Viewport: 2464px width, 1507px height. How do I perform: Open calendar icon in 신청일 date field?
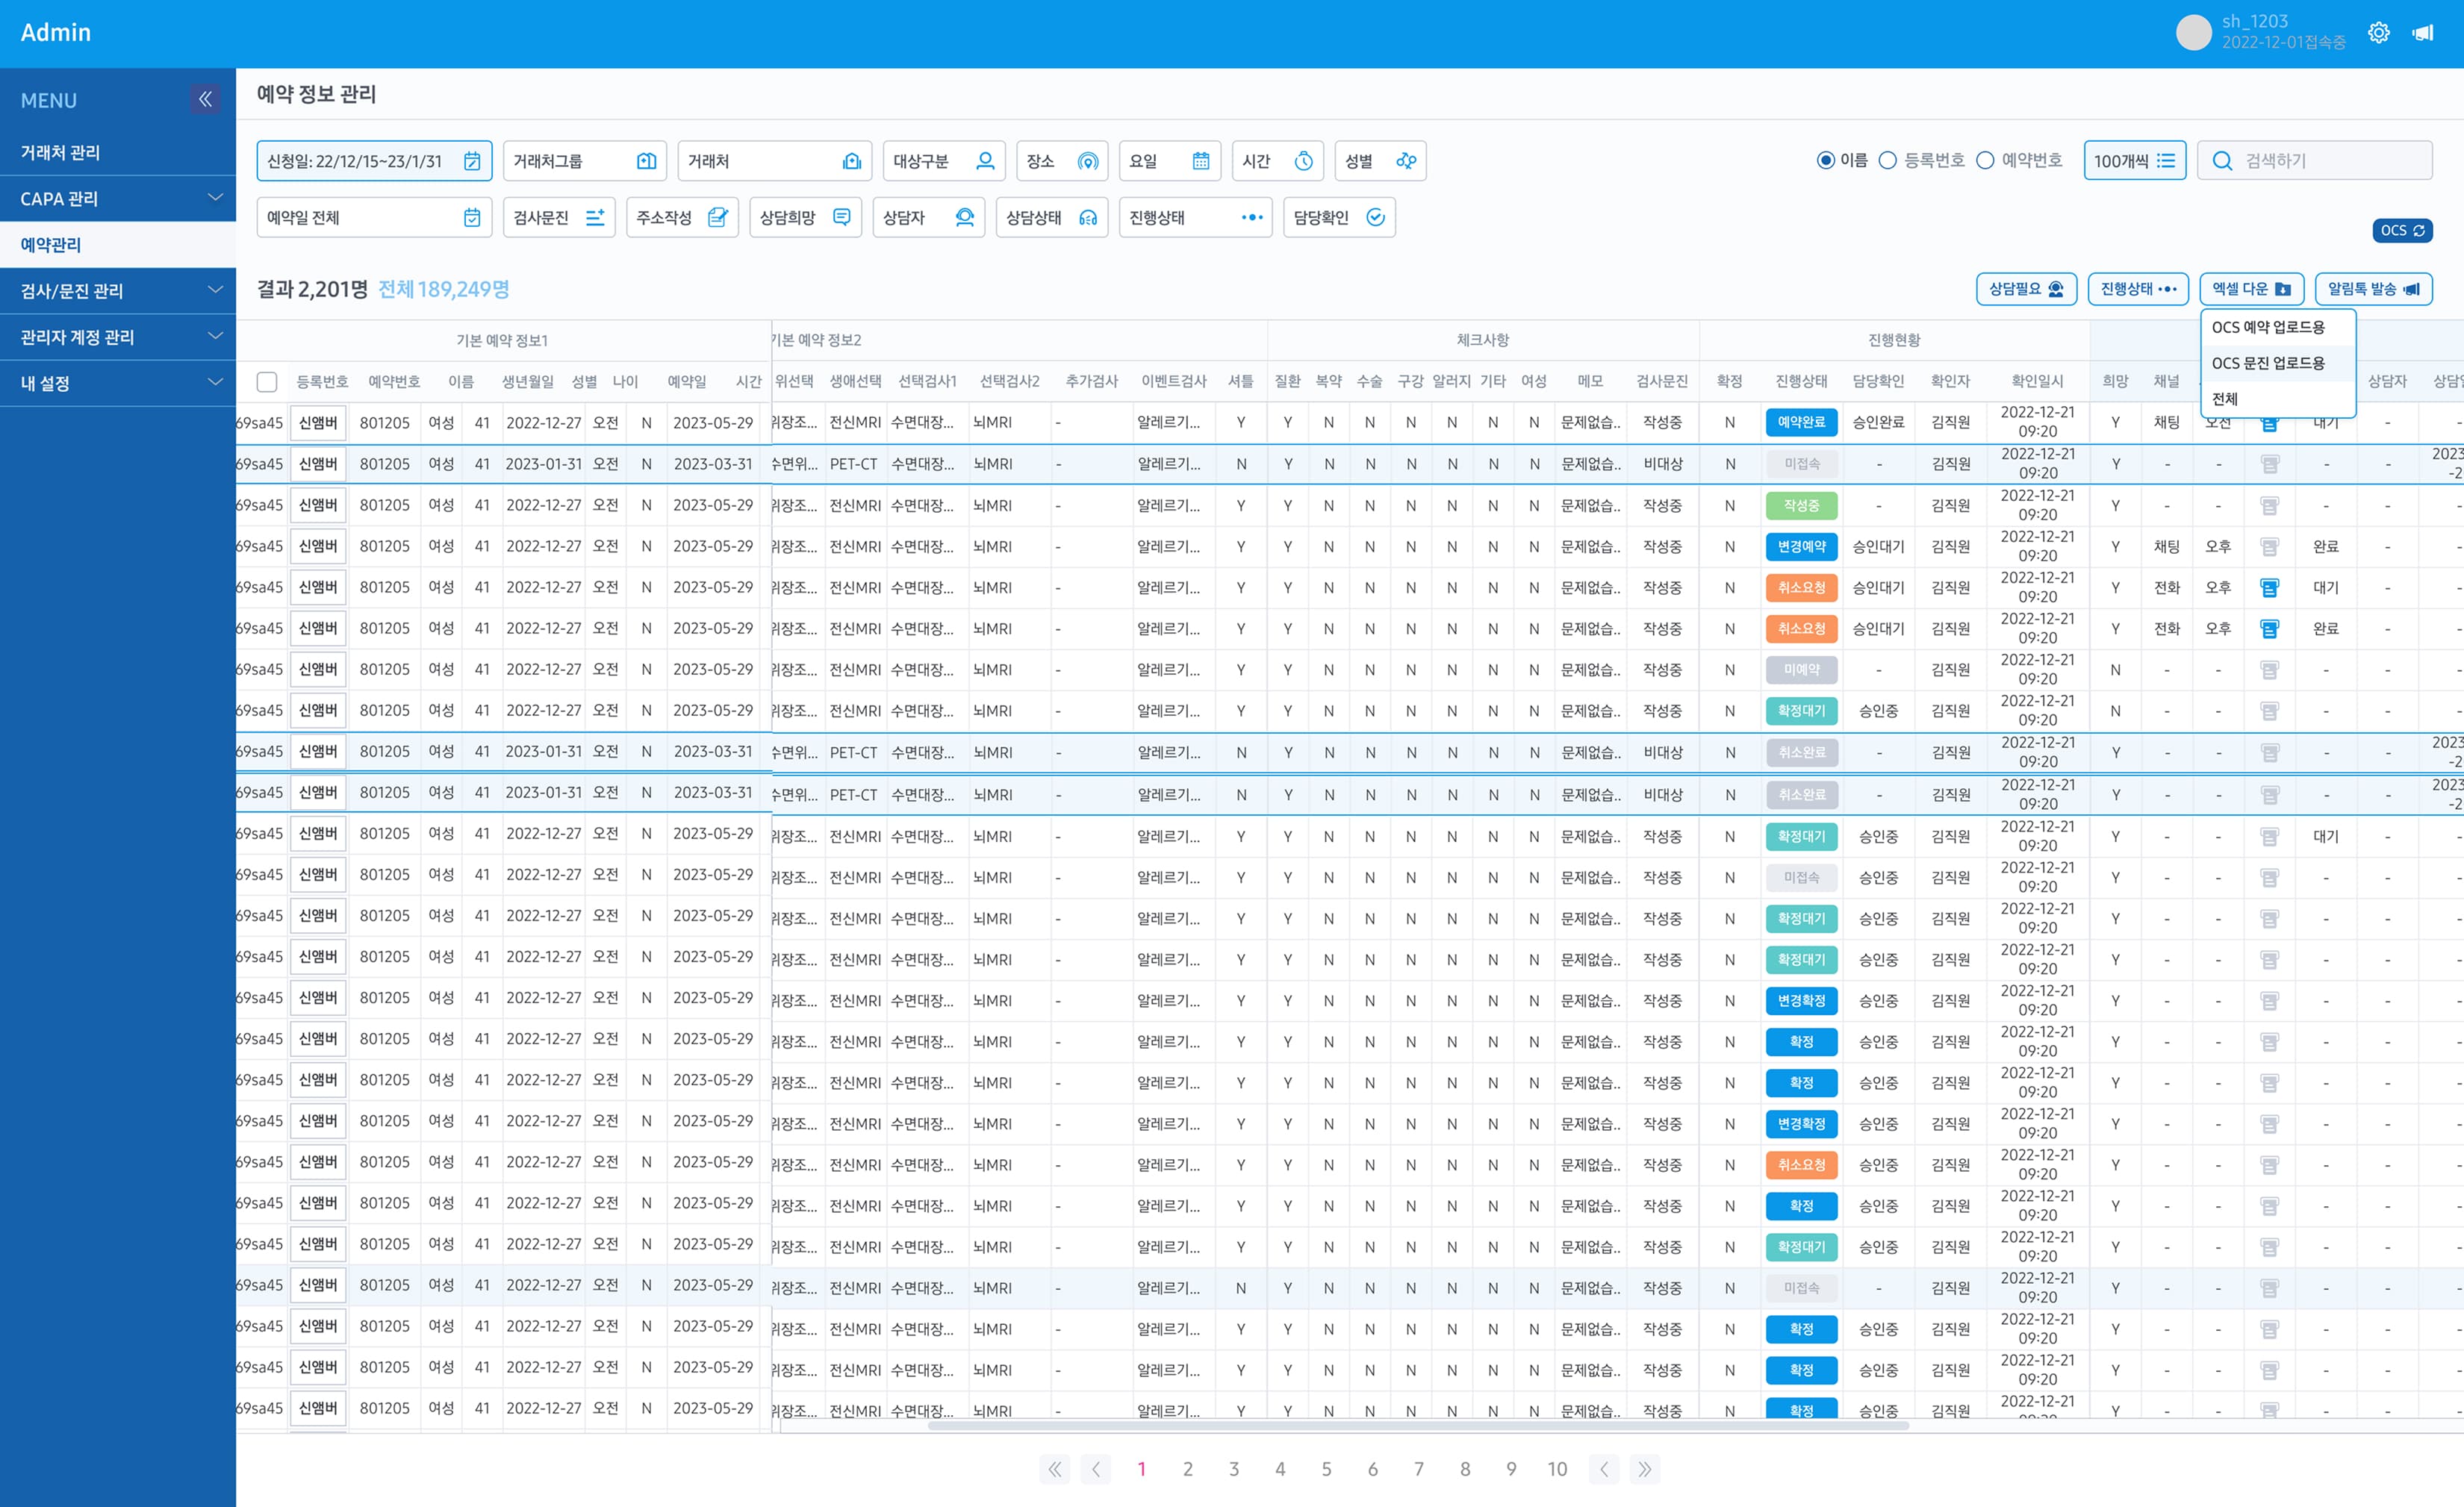[472, 161]
